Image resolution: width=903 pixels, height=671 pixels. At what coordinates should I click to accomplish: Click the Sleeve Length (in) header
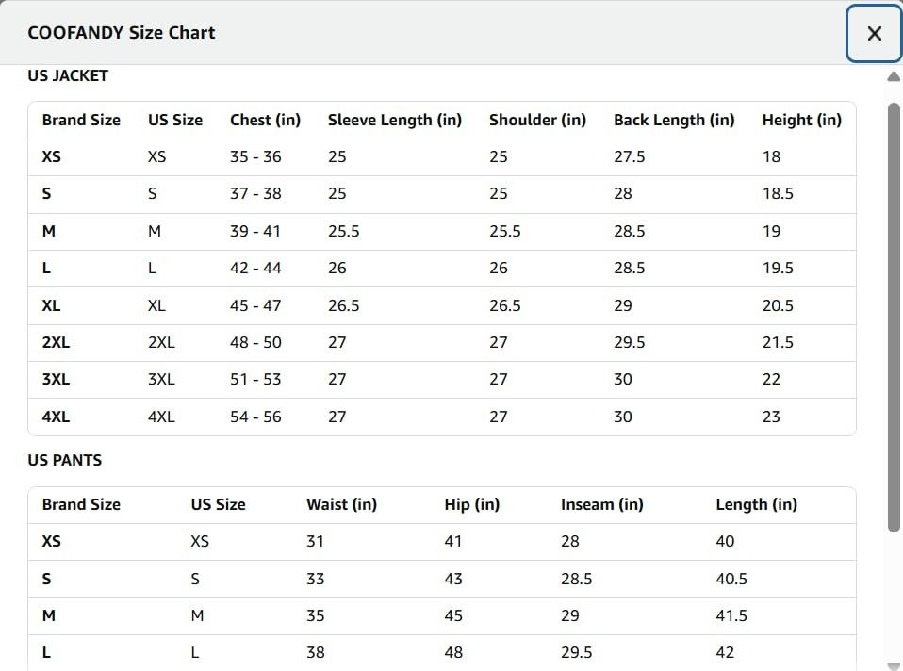coord(395,120)
